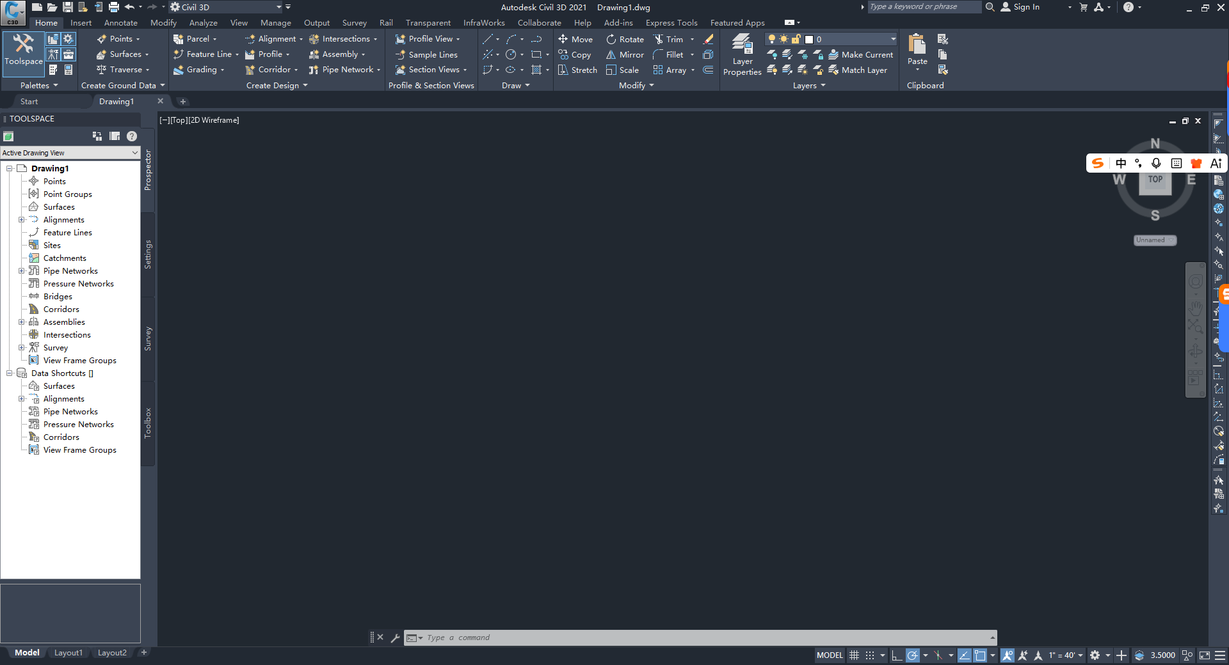Open the Active Drawing View dropdown
Viewport: 1229px width, 665px height.
point(70,153)
